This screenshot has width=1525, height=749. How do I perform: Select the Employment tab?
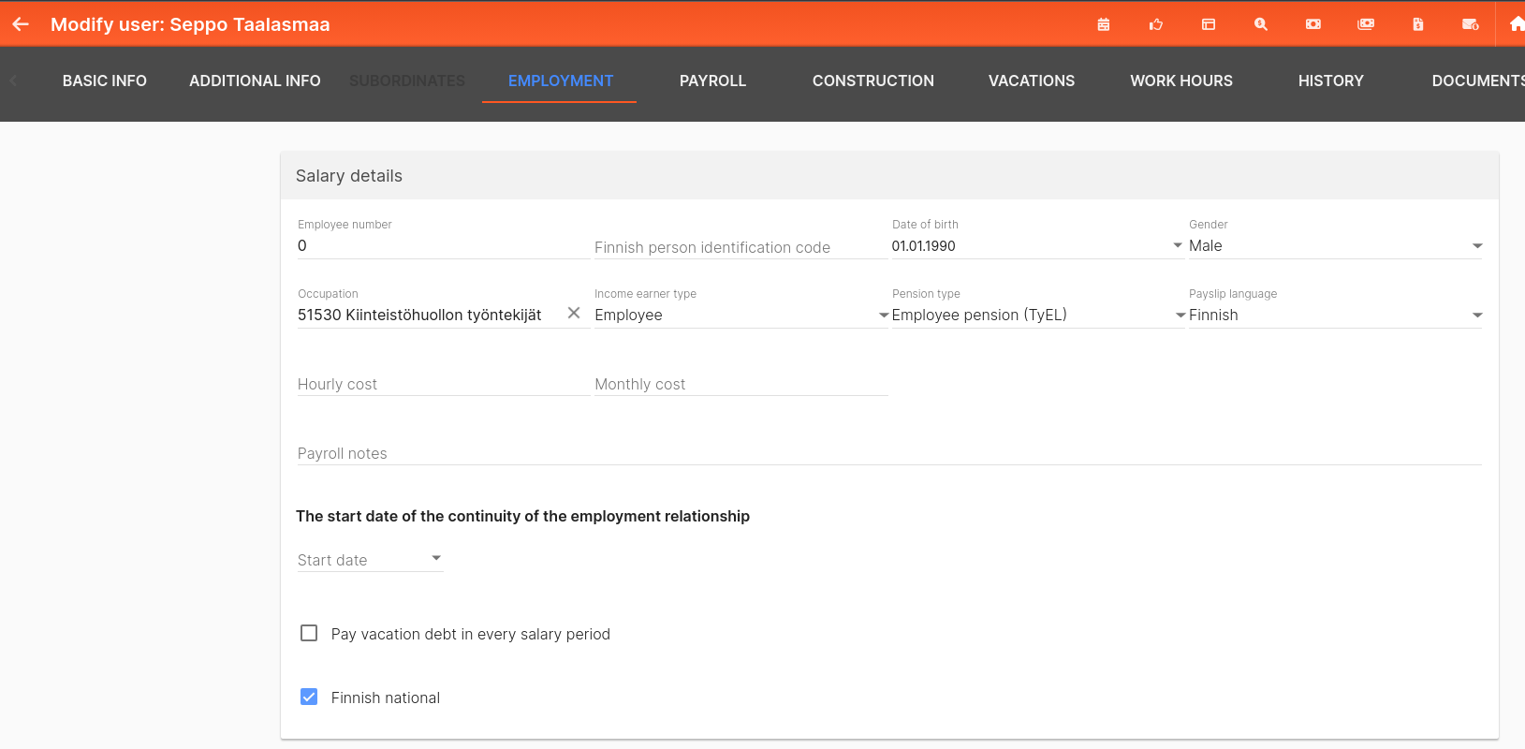[561, 81]
